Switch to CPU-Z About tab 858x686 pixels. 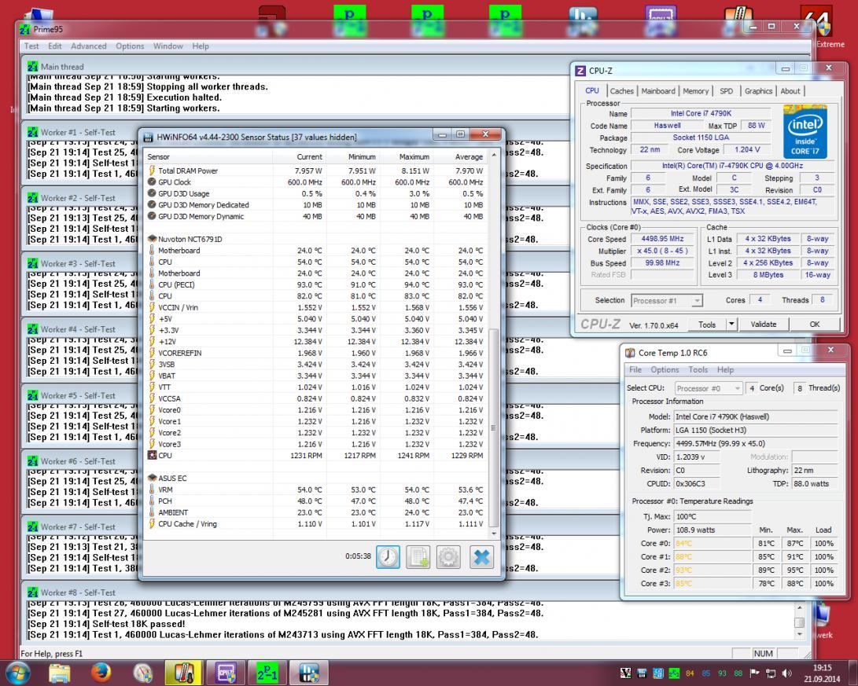coord(790,90)
